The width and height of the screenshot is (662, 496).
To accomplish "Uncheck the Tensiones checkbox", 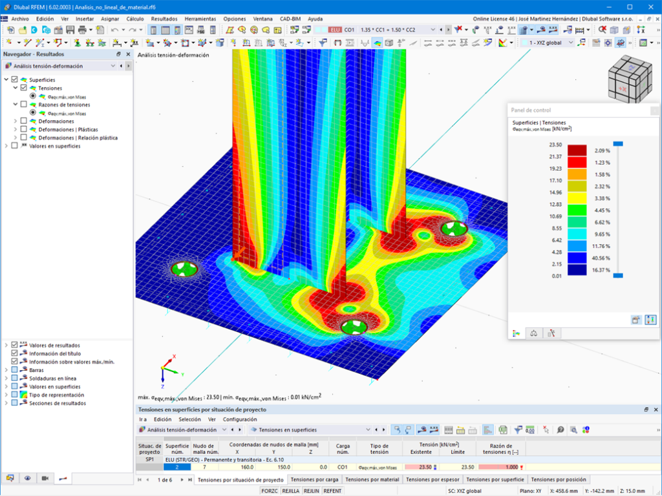I will coord(24,88).
